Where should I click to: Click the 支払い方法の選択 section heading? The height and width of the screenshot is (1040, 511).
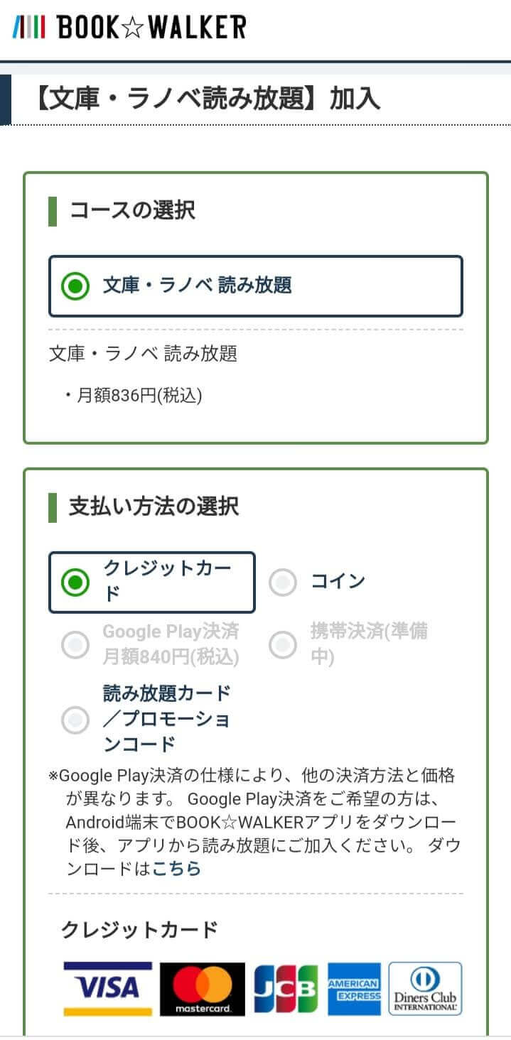(x=154, y=507)
